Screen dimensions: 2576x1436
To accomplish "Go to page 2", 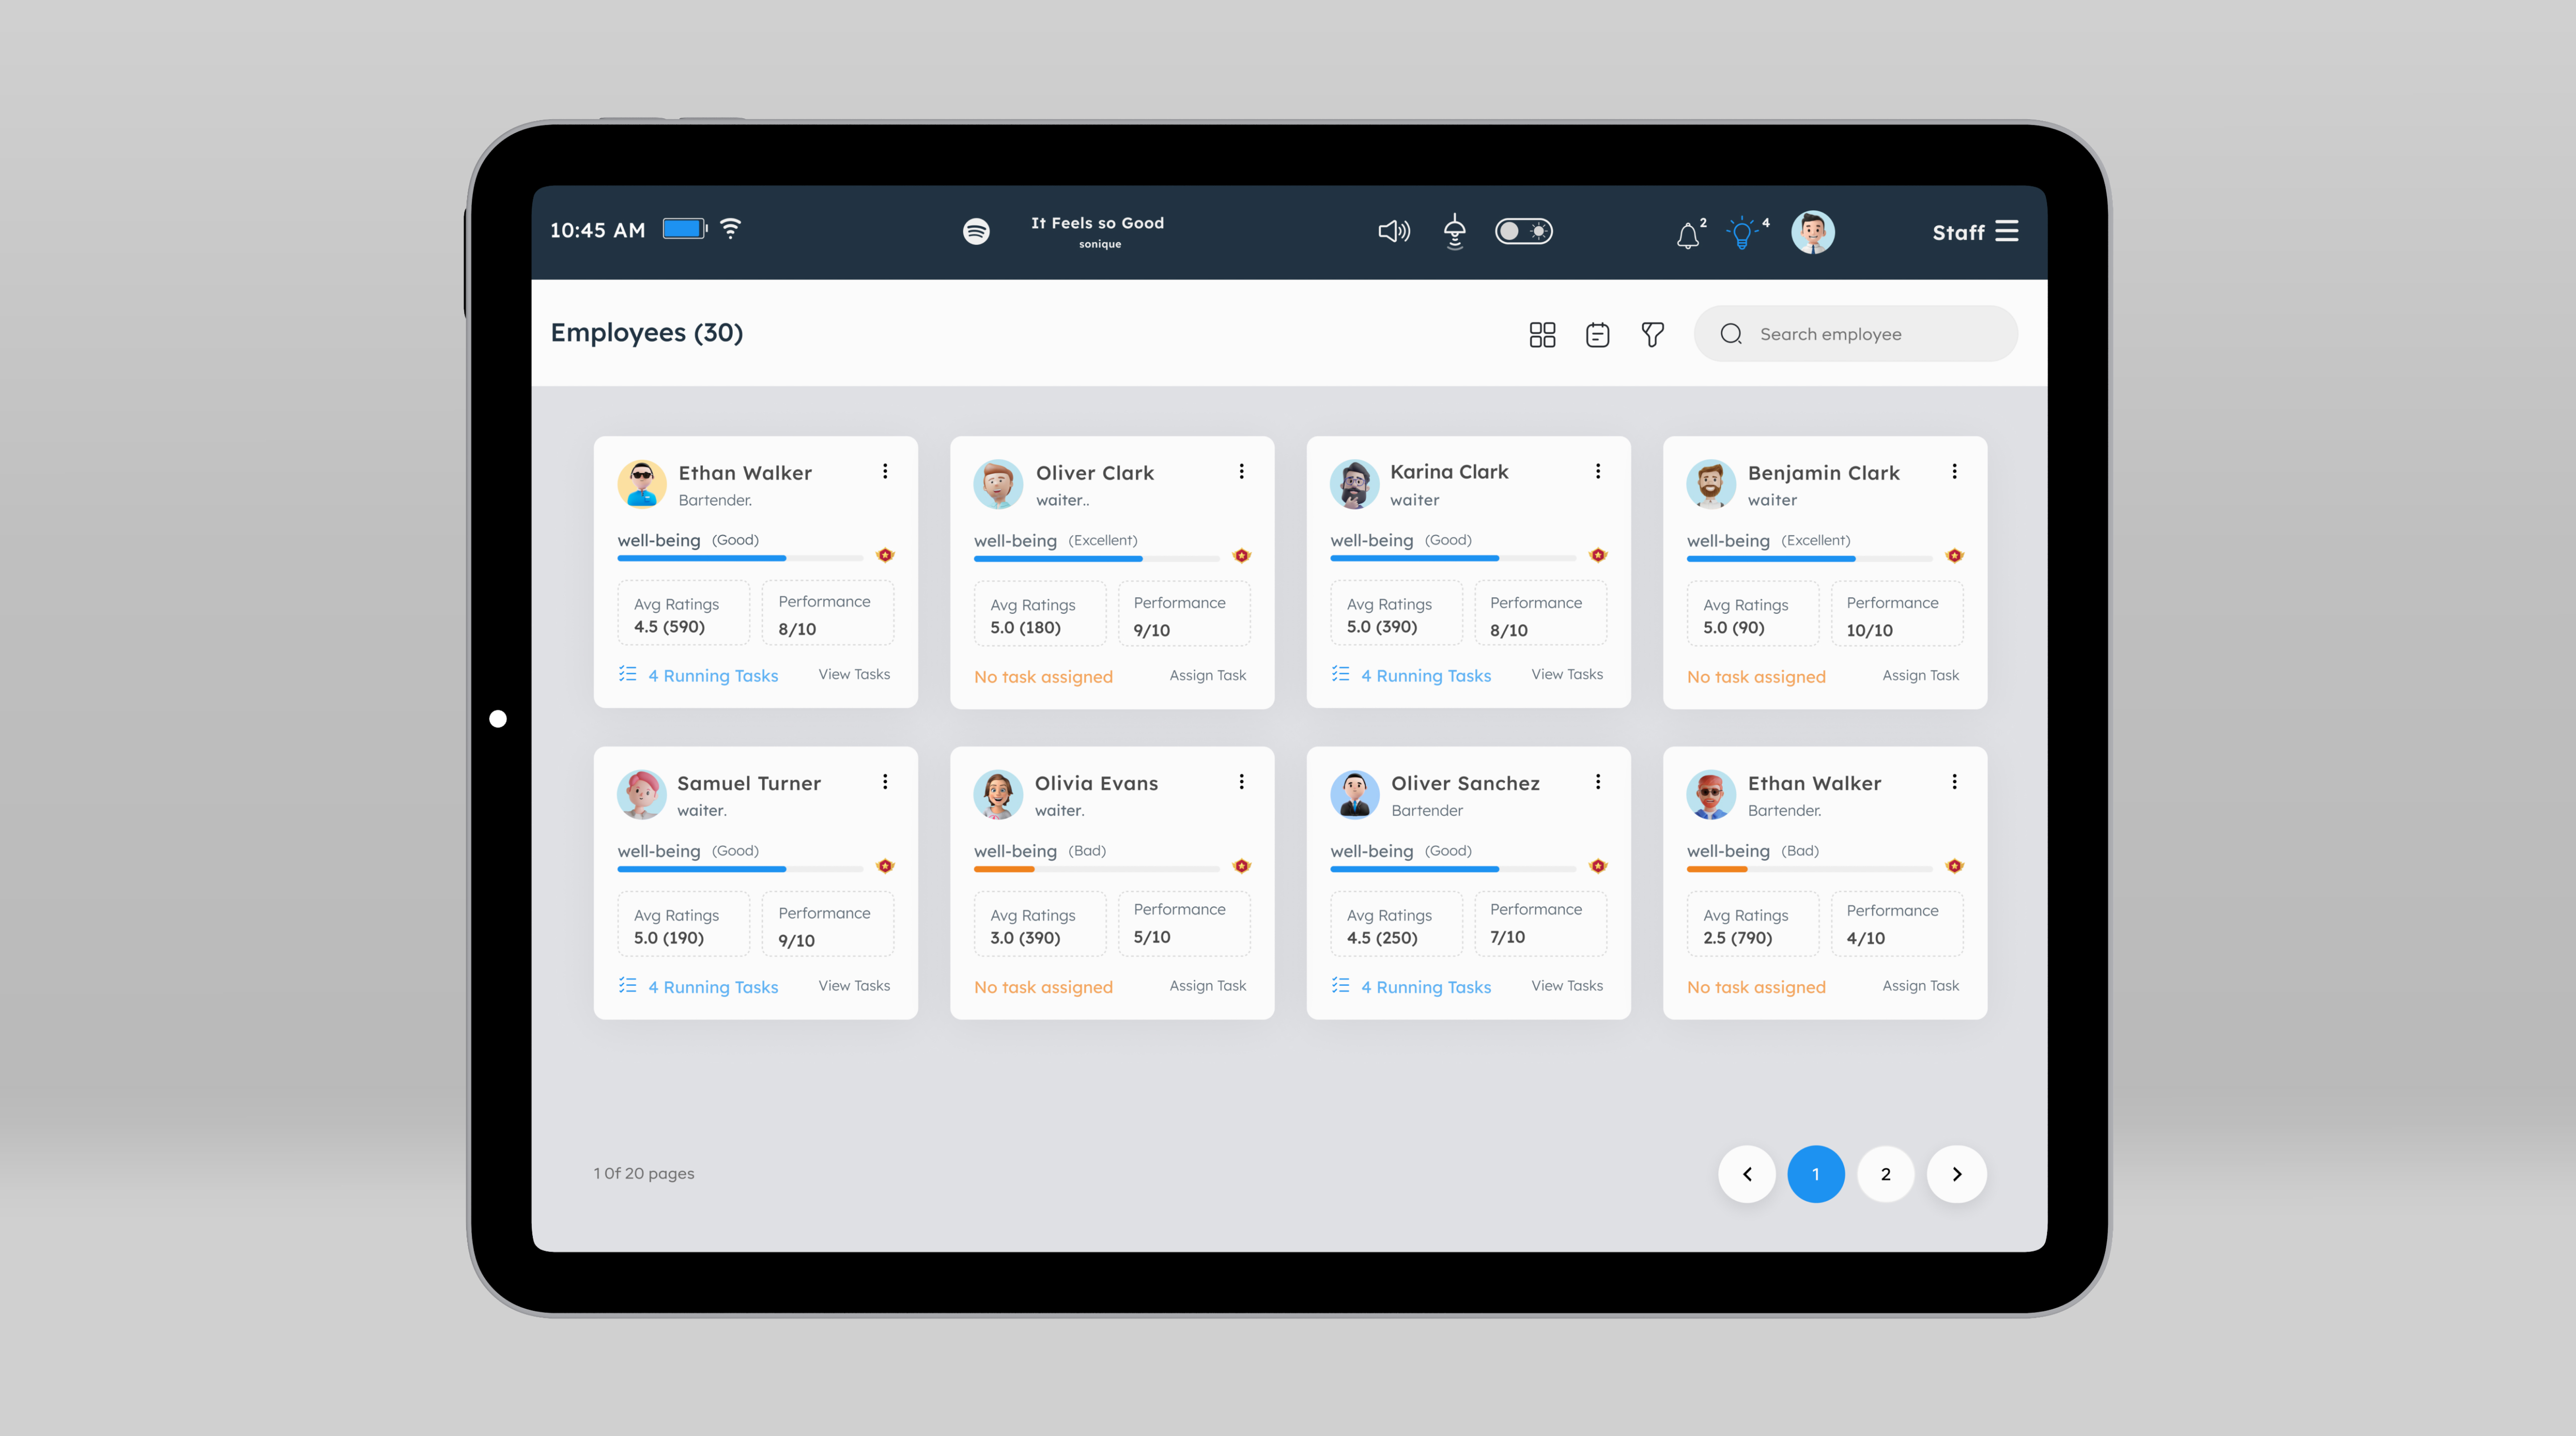I will coord(1885,1173).
